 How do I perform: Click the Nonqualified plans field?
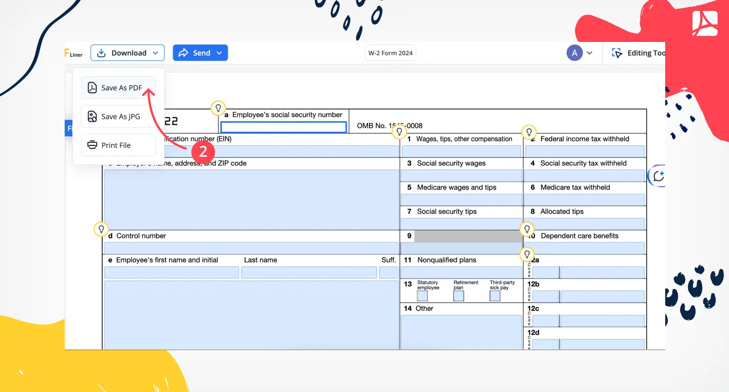tap(461, 272)
